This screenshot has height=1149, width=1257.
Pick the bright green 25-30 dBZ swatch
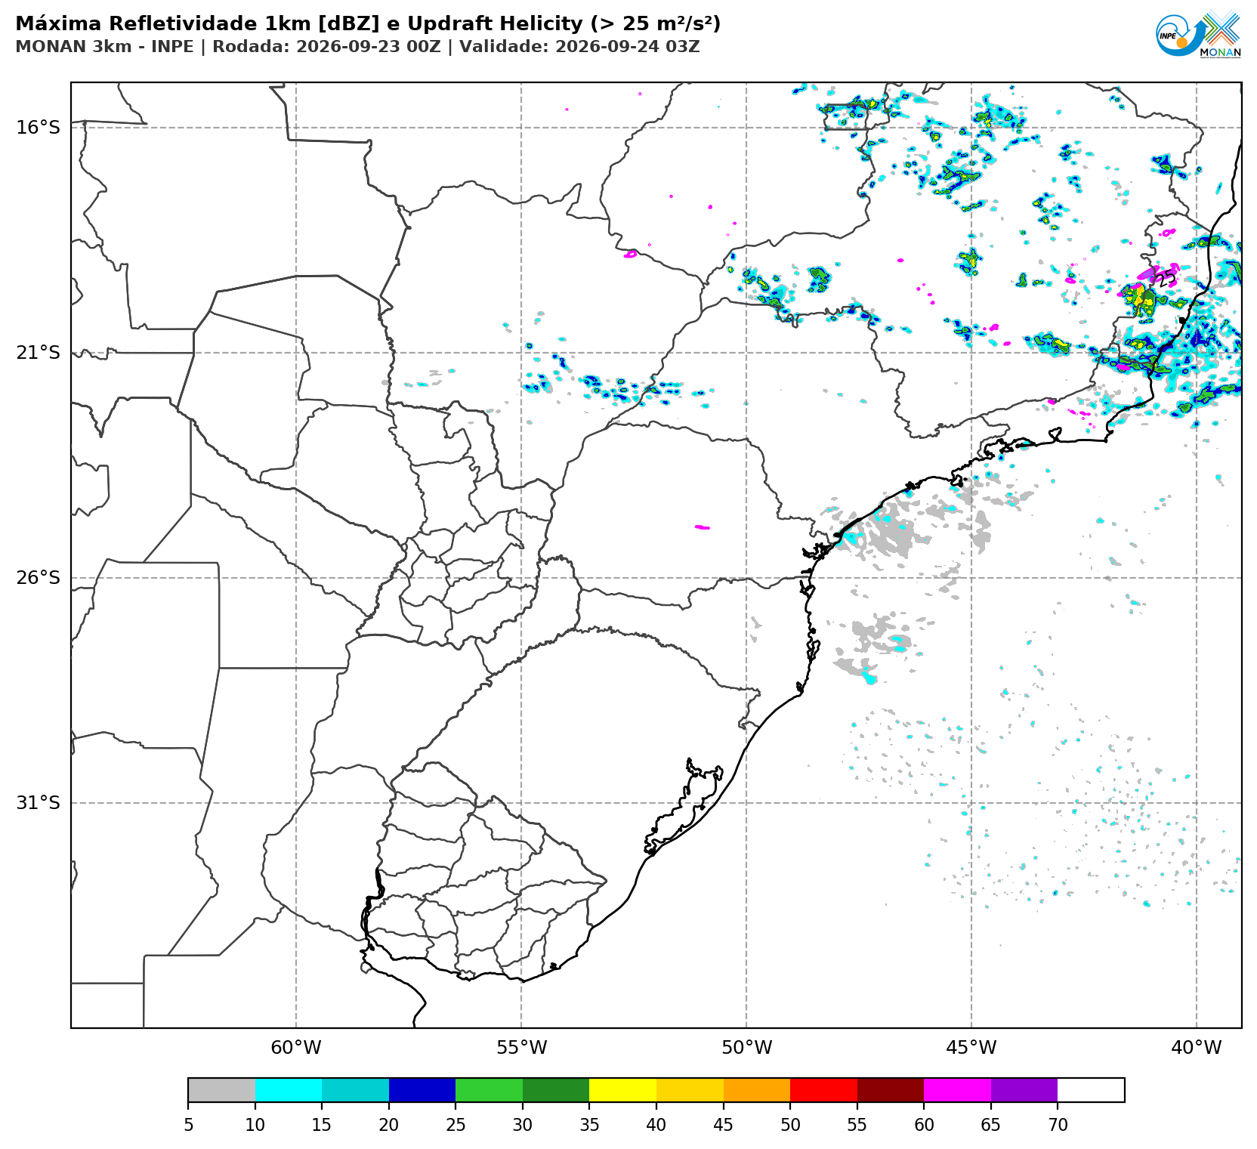[490, 1090]
